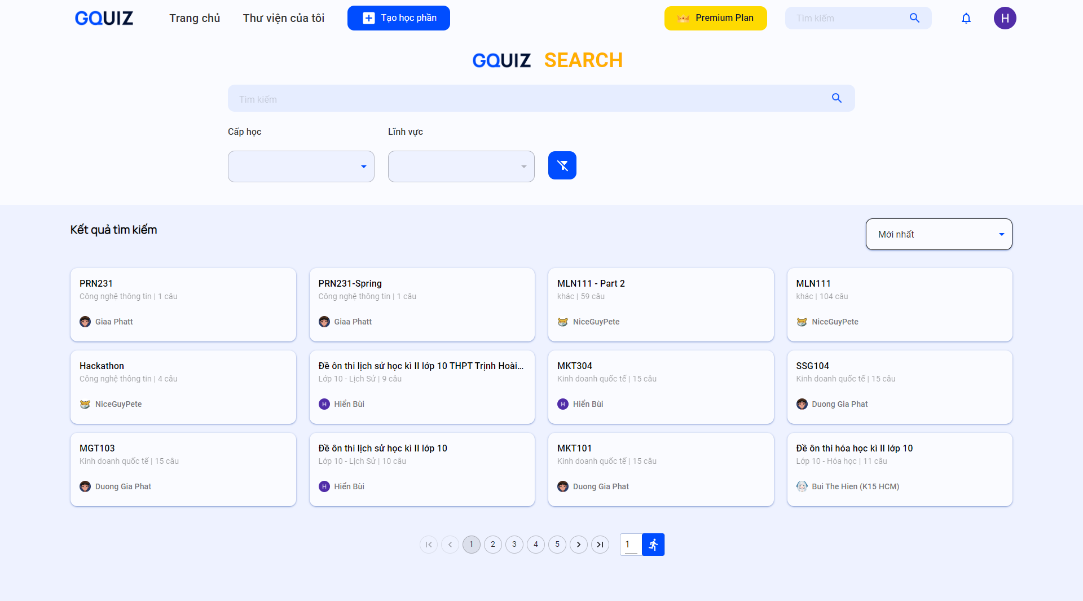1083x601 pixels.
Task: Click Hiển Bùi avatar on Trịnh Hoài card
Action: pyautogui.click(x=324, y=404)
